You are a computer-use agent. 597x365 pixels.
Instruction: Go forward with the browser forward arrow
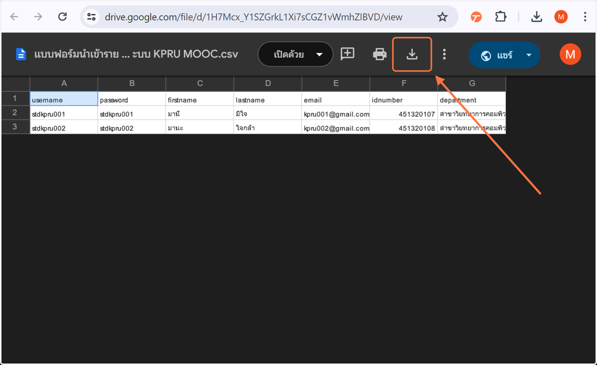[38, 17]
